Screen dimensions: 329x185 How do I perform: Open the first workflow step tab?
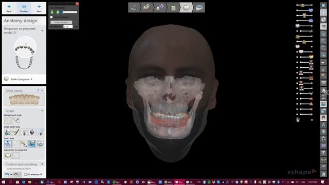tap(134, 8)
